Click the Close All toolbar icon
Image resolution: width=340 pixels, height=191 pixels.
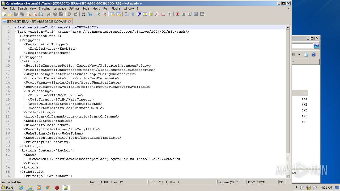(x=35, y=14)
